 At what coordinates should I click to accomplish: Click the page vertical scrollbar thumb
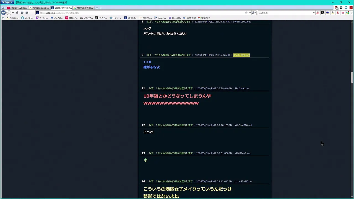point(352,77)
